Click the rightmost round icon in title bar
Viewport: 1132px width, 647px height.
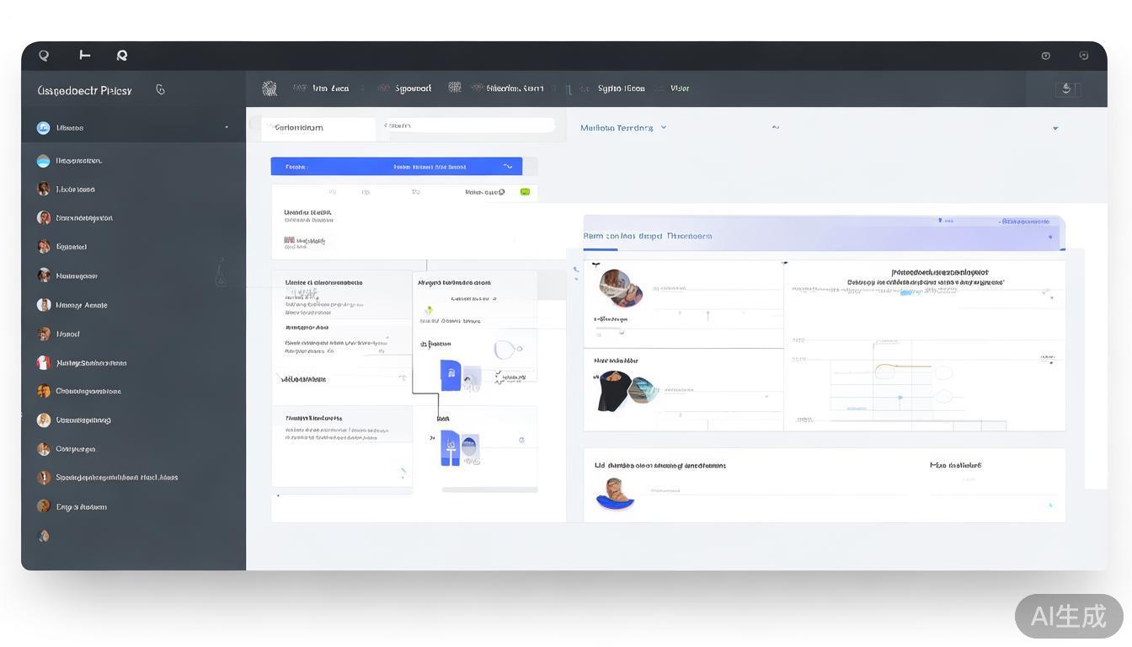1084,56
